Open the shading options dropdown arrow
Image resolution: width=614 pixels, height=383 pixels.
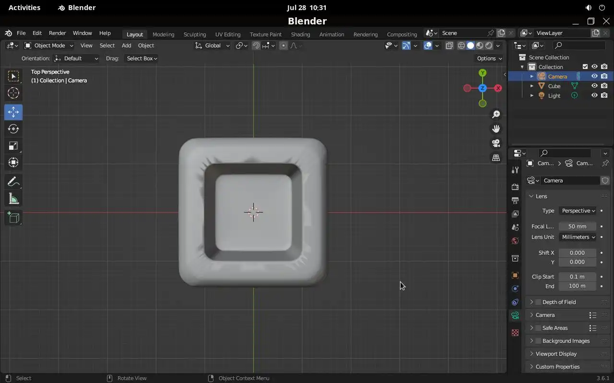click(498, 45)
